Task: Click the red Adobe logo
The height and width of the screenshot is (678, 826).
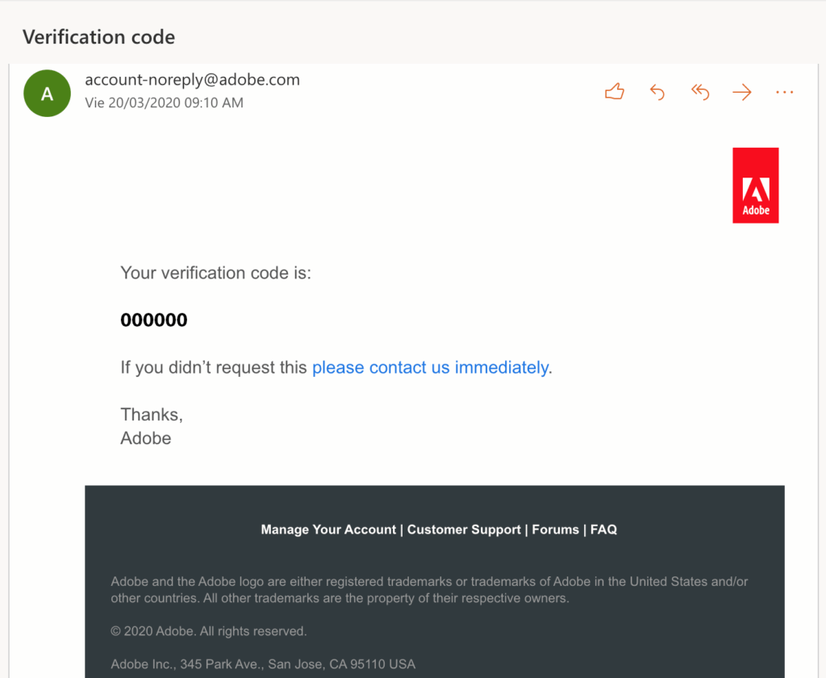Action: tap(755, 185)
